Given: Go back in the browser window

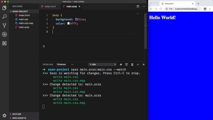Looking at the screenshot, I should click(x=151, y=9).
